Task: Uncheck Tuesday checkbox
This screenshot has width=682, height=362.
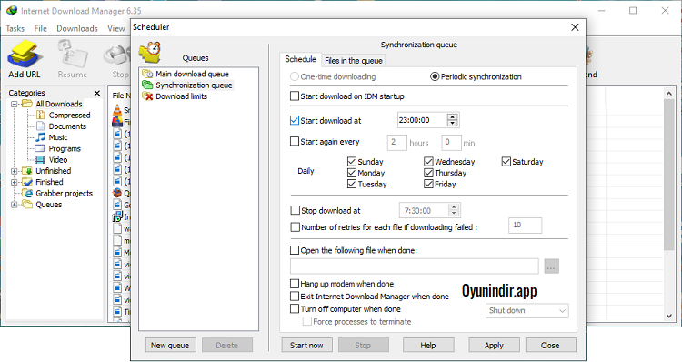Action: click(352, 184)
